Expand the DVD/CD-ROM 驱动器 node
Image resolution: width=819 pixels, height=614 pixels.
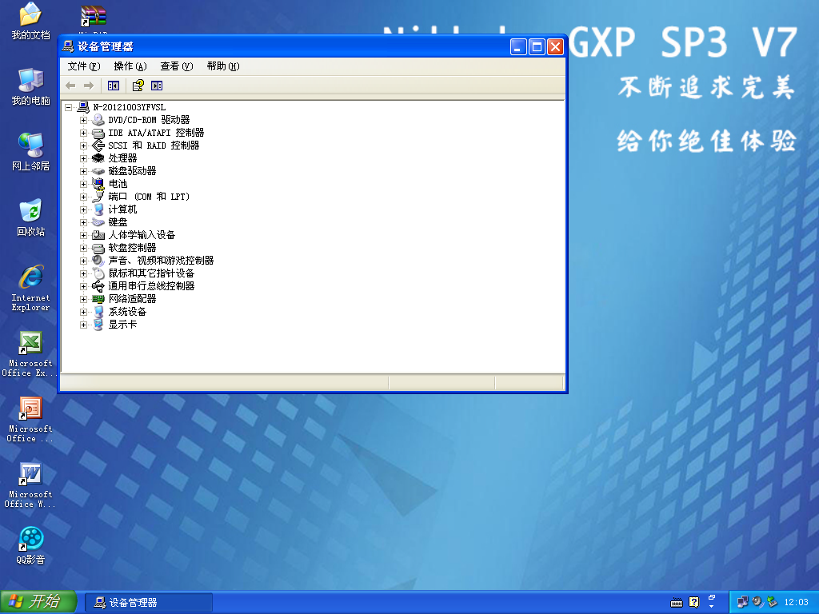tap(83, 120)
